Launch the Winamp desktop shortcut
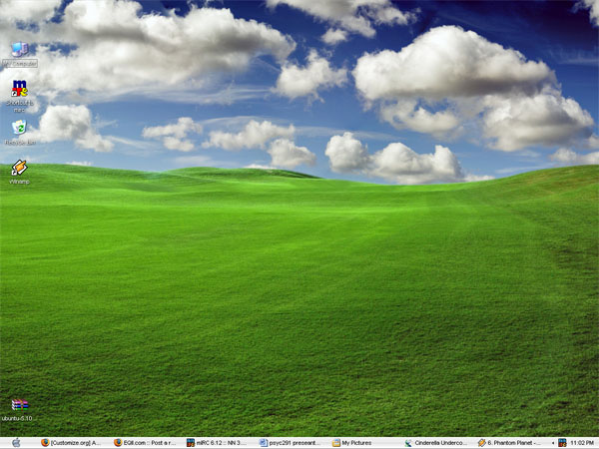Image resolution: width=599 pixels, height=449 pixels. tap(19, 172)
